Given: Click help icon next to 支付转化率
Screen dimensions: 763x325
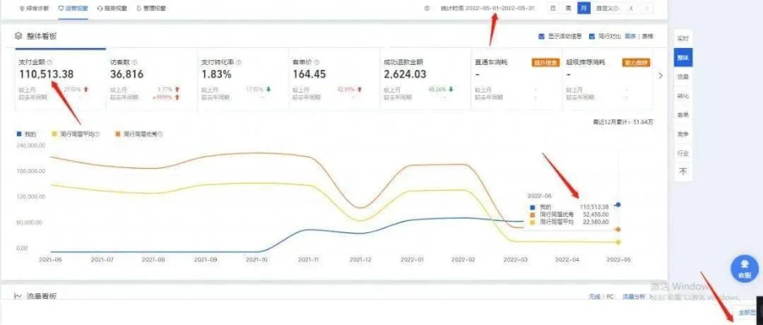Looking at the screenshot, I should (239, 63).
